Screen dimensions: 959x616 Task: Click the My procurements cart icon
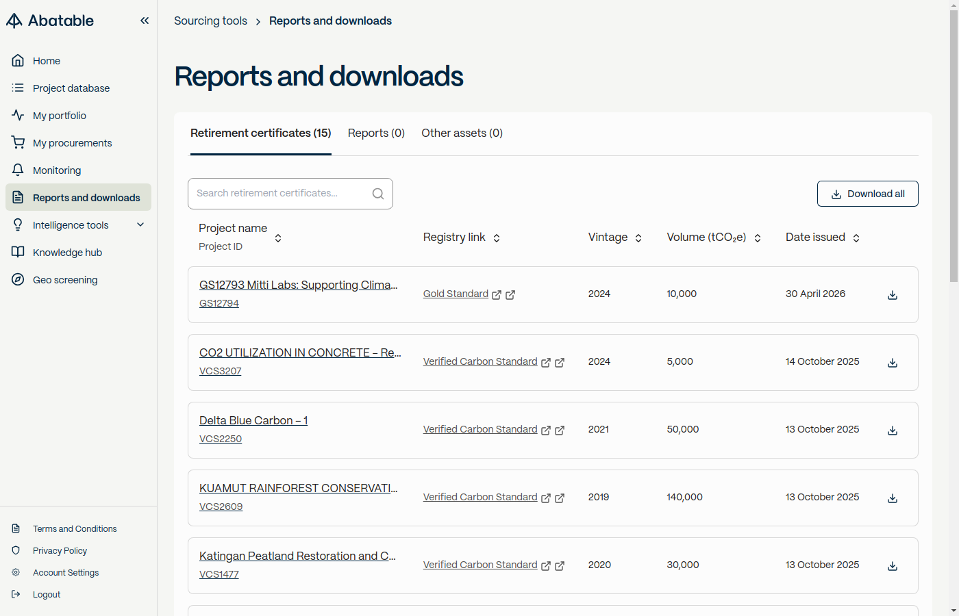pos(18,142)
